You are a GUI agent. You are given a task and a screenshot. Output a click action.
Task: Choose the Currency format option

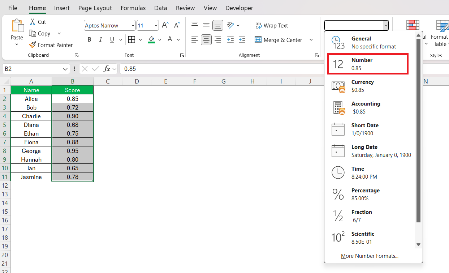coord(370,86)
